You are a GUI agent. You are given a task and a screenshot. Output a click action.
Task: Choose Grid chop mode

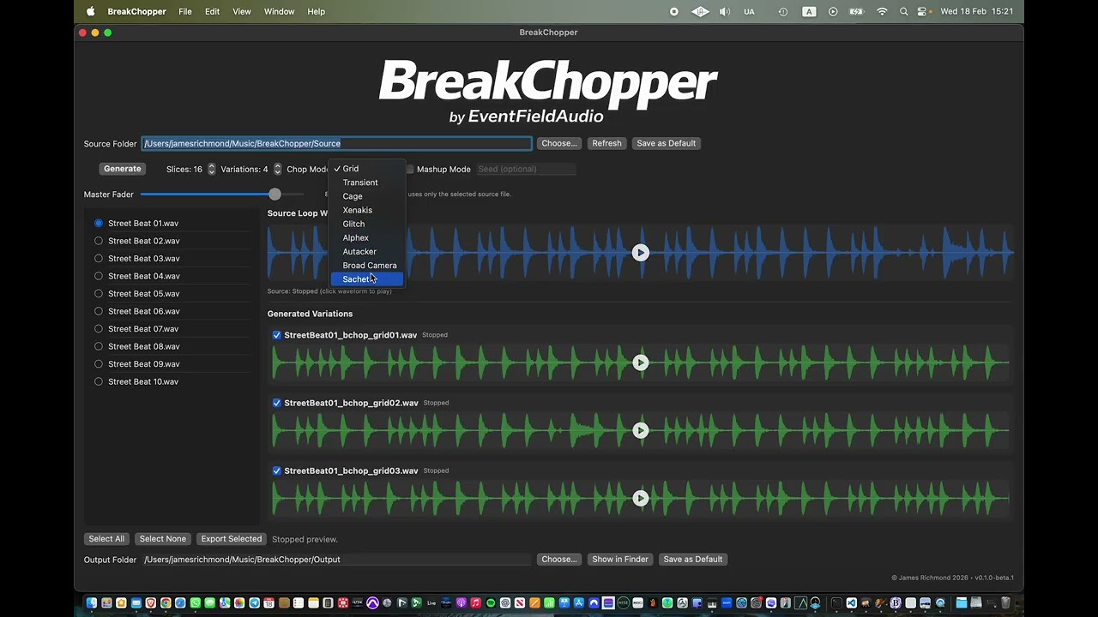[367, 169]
